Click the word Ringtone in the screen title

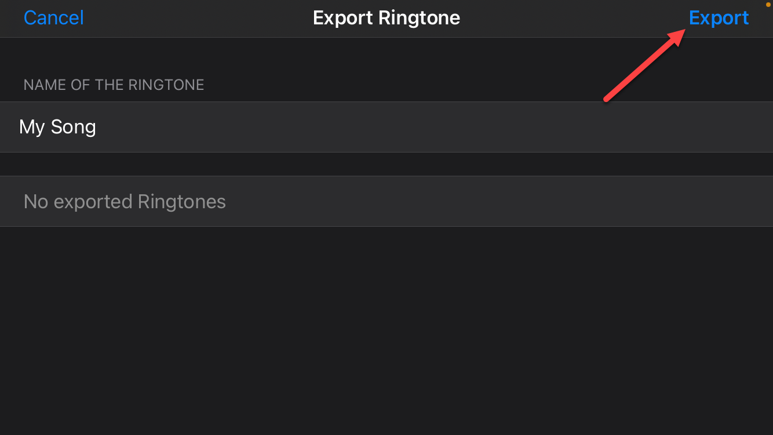pos(420,18)
